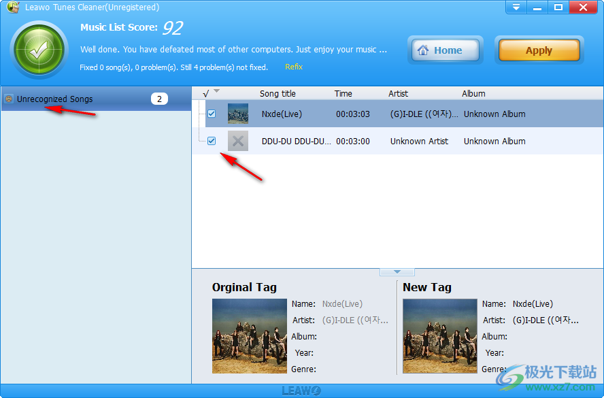Close the Leawo Tunes Cleaner window
The image size is (604, 398).
coord(583,7)
